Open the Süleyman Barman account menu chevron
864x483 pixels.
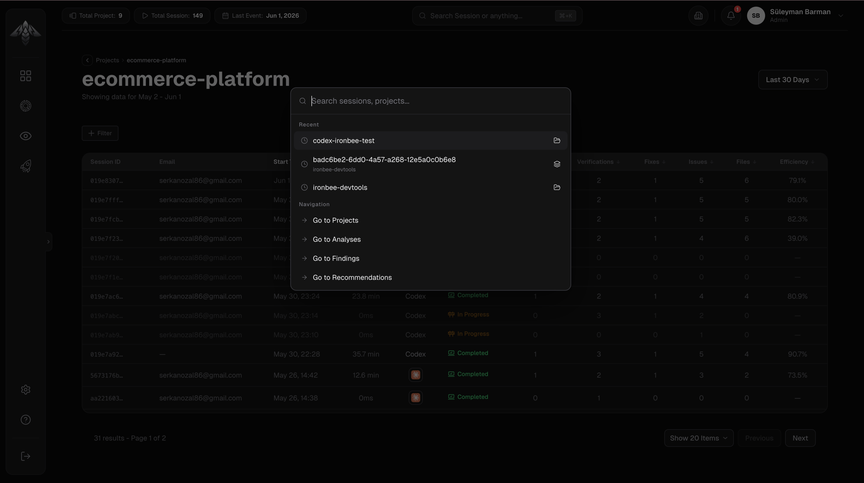point(841,16)
